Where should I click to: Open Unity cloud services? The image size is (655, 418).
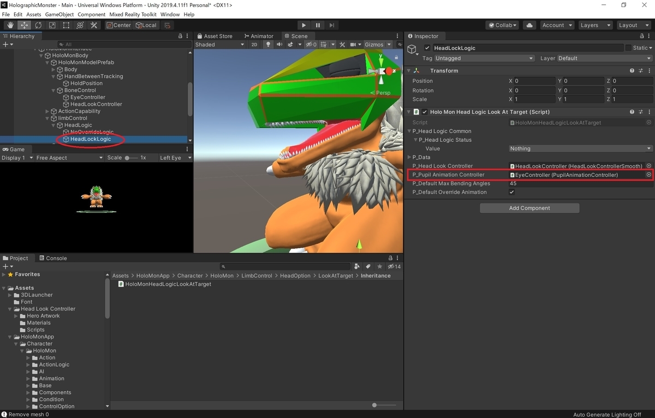529,25
